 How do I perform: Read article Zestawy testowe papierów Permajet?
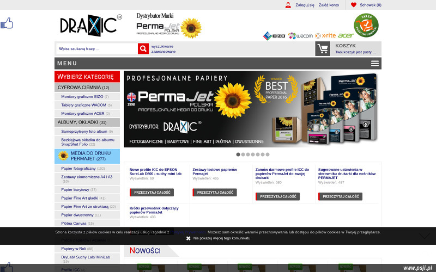pos(215,172)
